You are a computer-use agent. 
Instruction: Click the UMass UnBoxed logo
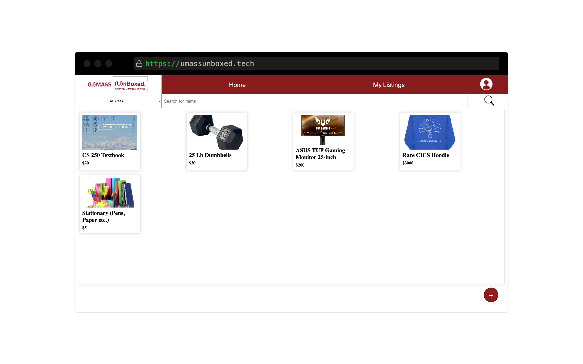coord(118,85)
